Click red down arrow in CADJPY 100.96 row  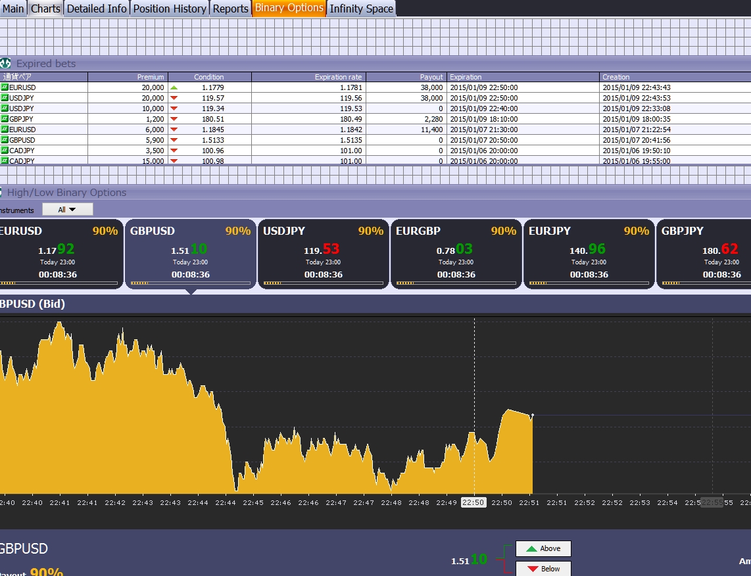tap(174, 151)
